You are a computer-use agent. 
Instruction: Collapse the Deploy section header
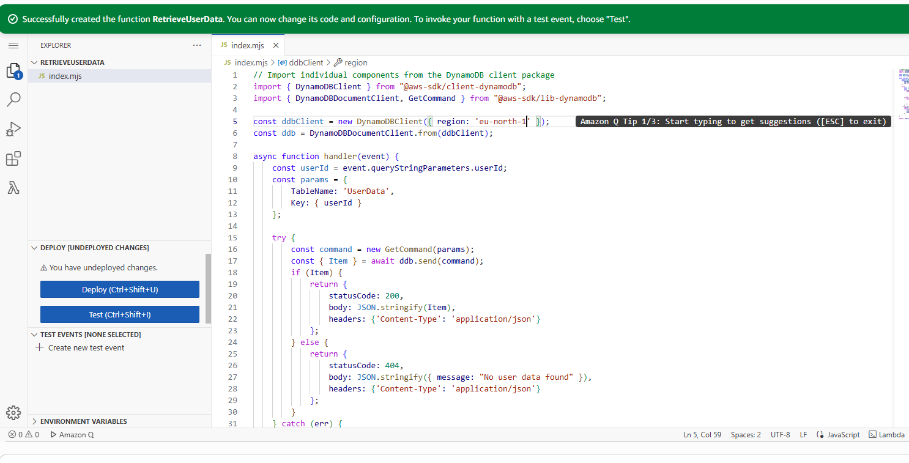(x=94, y=248)
